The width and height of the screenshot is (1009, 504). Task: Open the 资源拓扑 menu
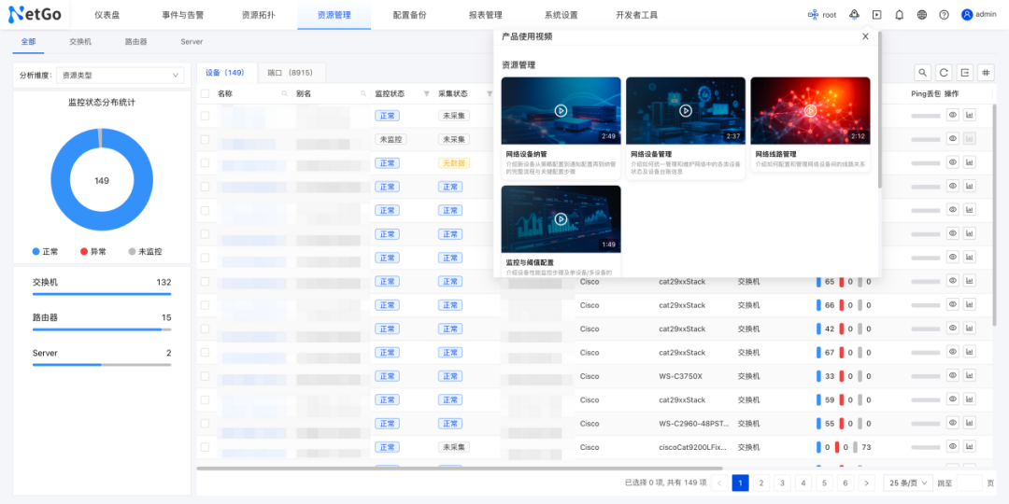[x=258, y=15]
